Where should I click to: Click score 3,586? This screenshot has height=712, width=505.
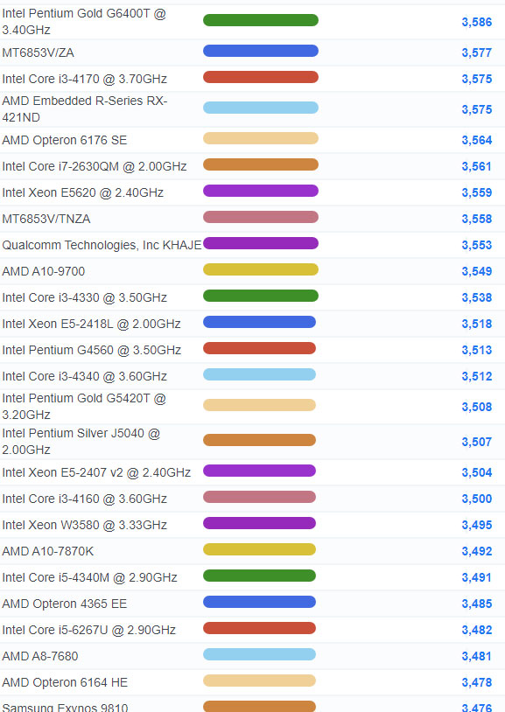[x=477, y=22]
